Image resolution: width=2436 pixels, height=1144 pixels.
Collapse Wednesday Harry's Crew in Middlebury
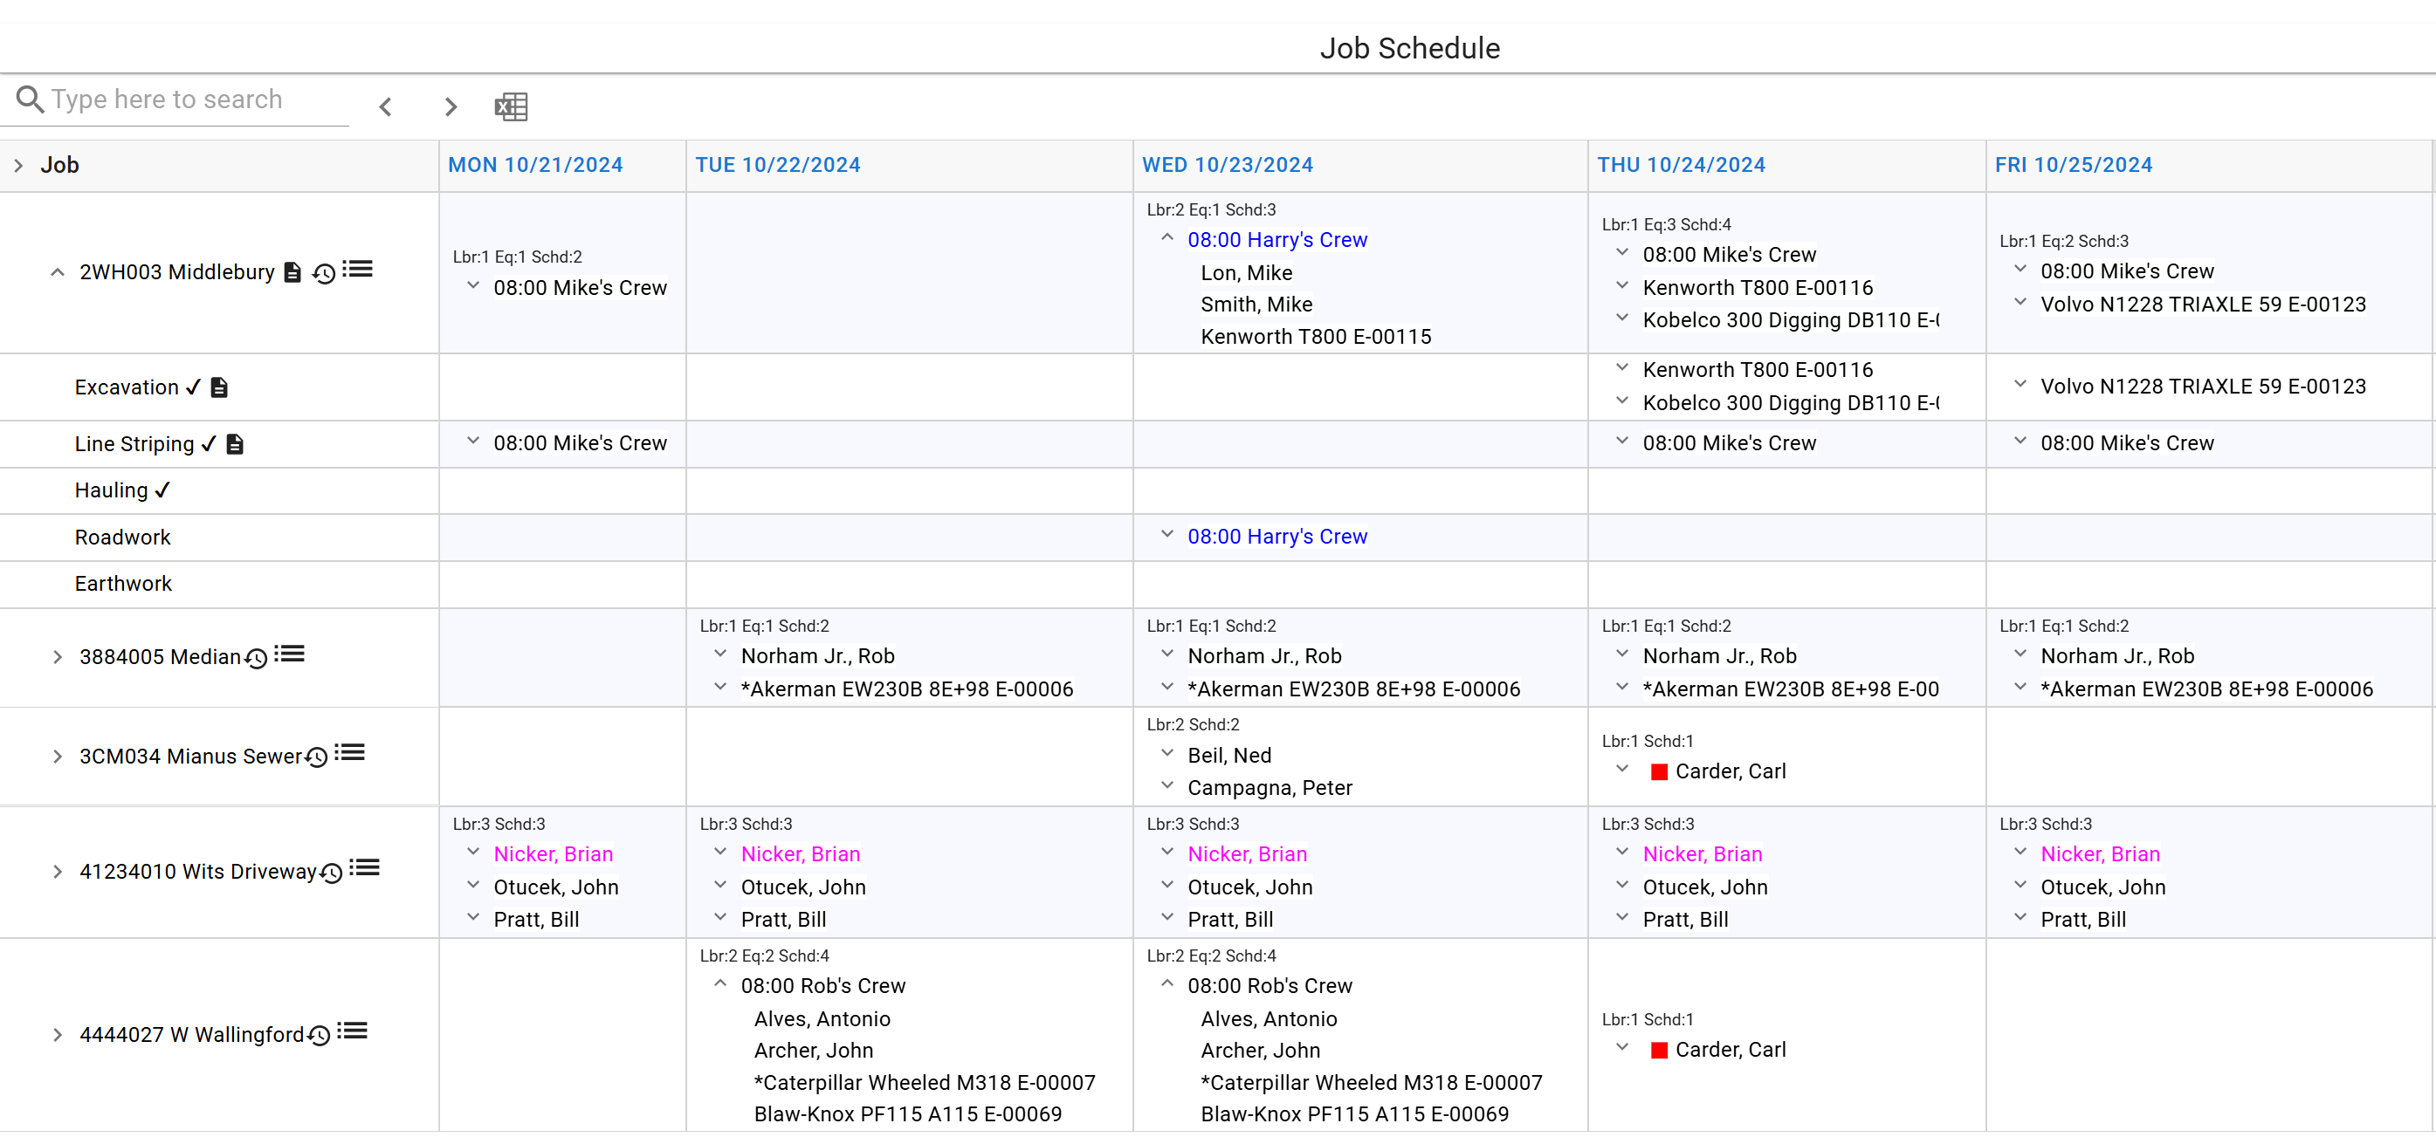coord(1167,238)
